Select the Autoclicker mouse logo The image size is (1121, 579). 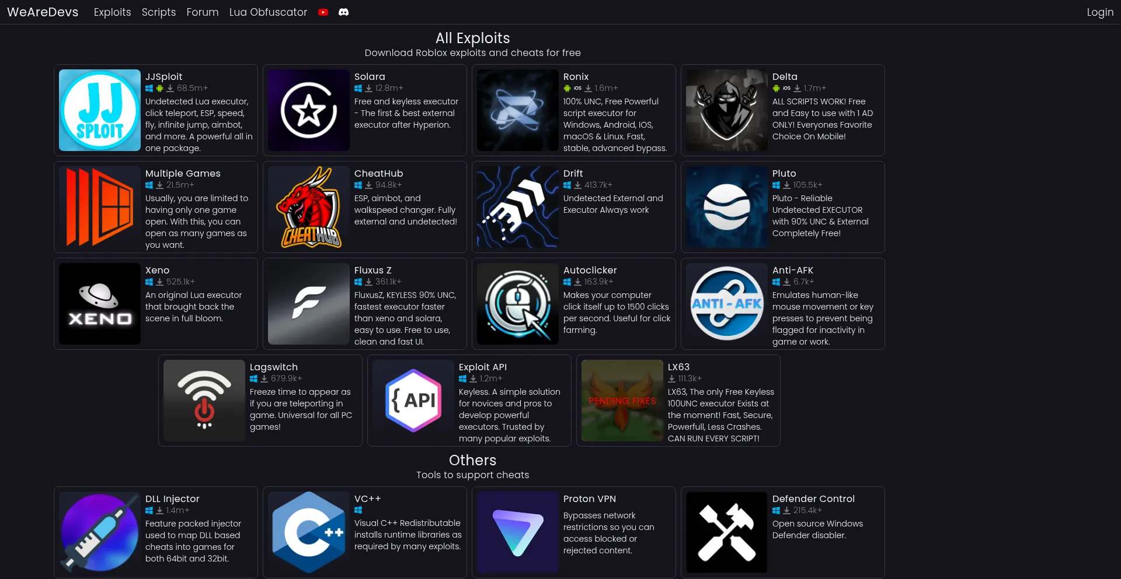coord(518,304)
